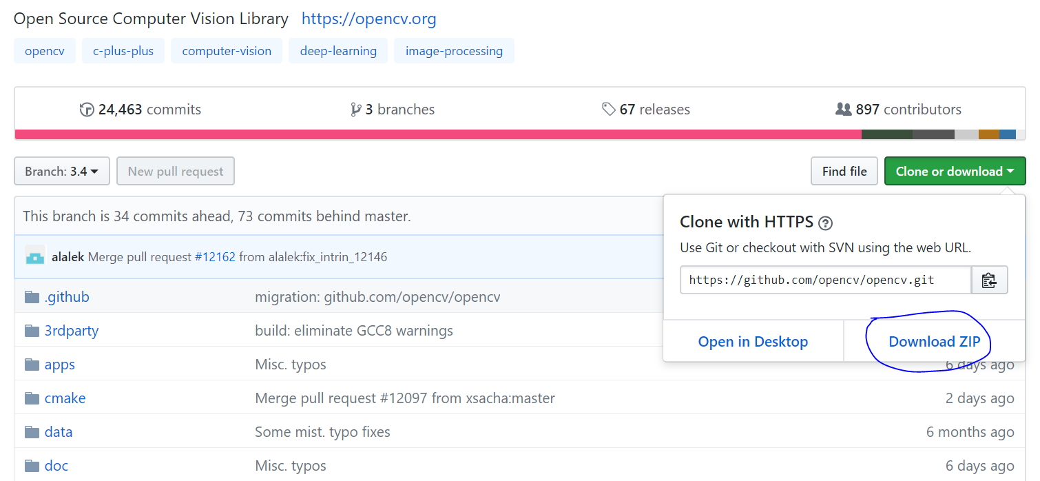Screen dimensions: 1040x481
Task: Open the https://opencv.org website link
Action: pos(369,19)
